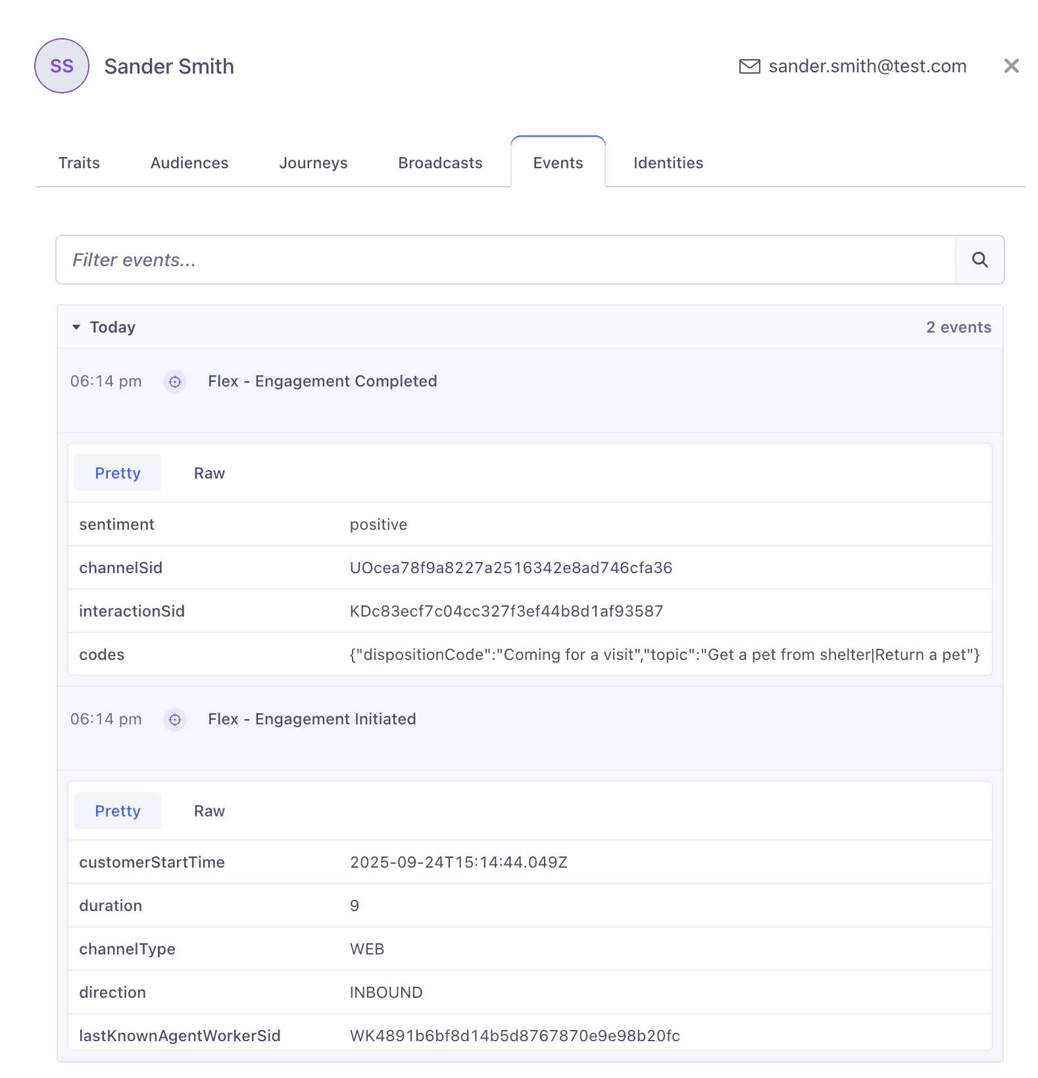This screenshot has height=1078, width=1038.
Task: Click the Filter events input field
Action: (x=505, y=260)
